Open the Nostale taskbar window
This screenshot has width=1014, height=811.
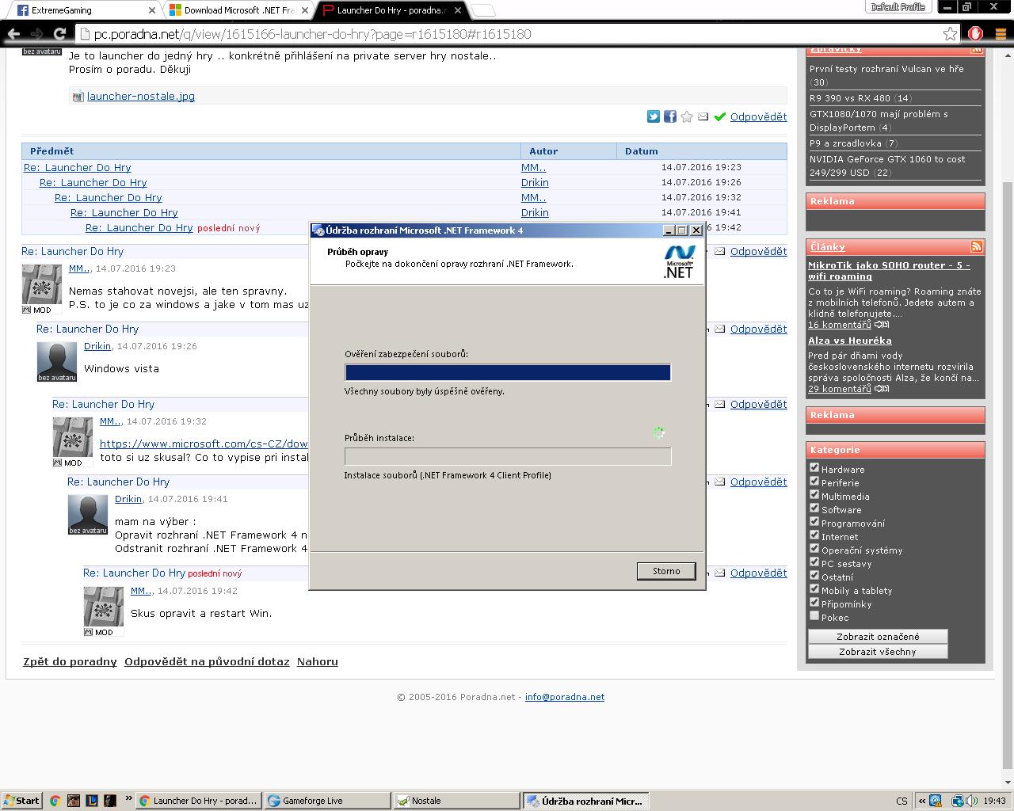click(x=456, y=801)
